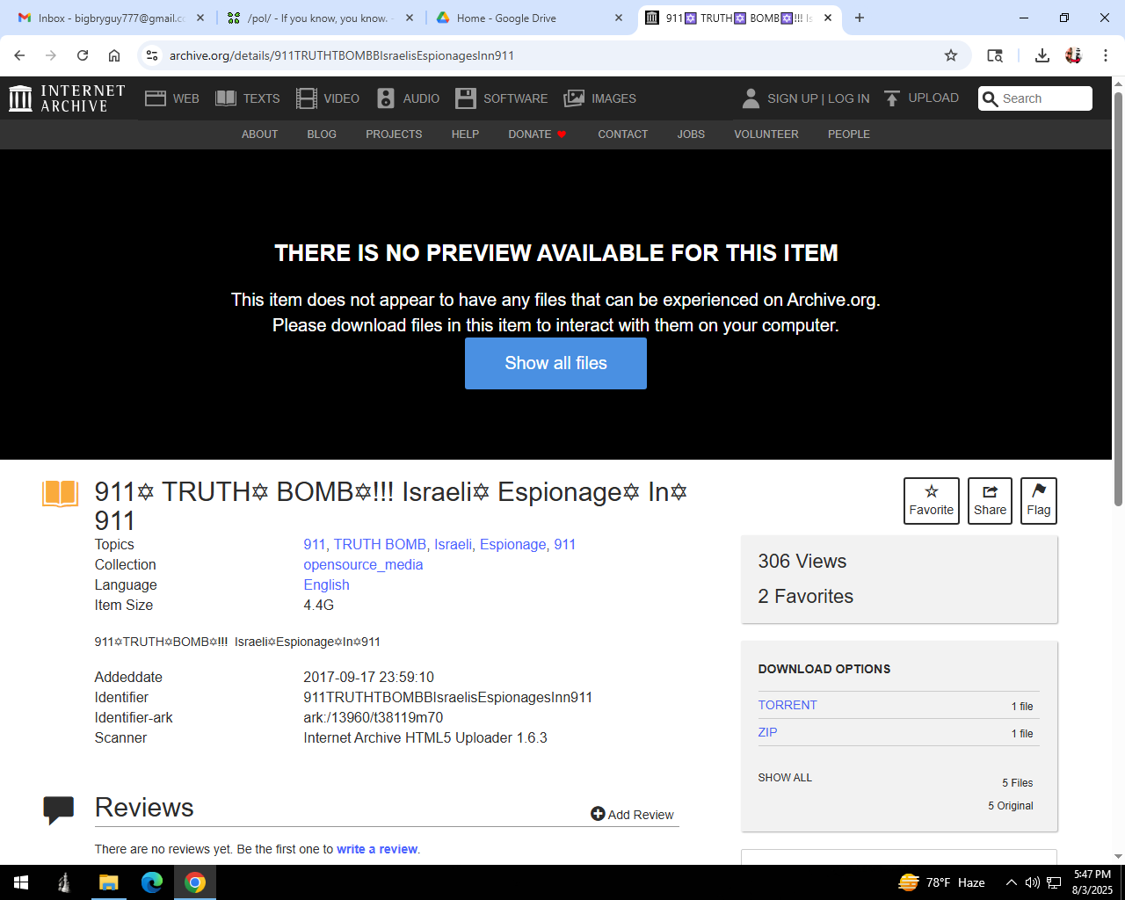This screenshot has width=1125, height=900.
Task: Go back to previous page
Action: click(x=19, y=55)
